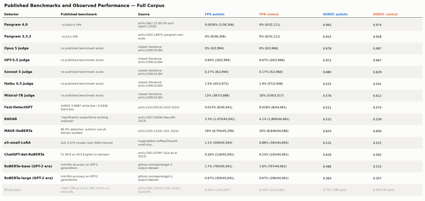Viewport: 425px width, 201px height.
Task: Click the '20% (8,846/44,586)' FPR control value
Action: pyautogui.click(x=274, y=131)
